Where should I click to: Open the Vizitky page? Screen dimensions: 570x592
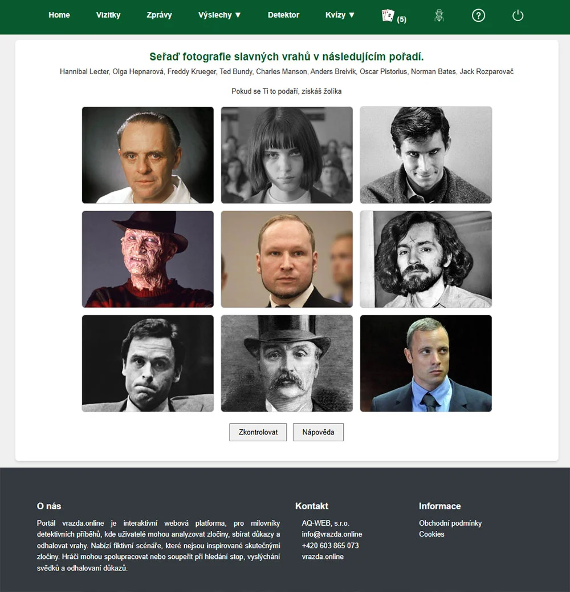[x=108, y=15]
